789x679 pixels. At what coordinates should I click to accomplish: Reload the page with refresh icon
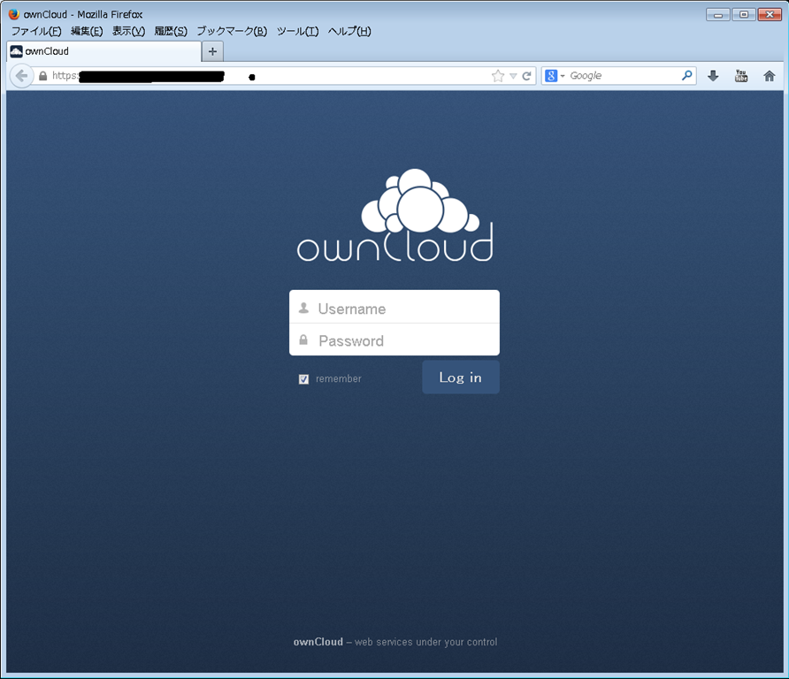527,76
